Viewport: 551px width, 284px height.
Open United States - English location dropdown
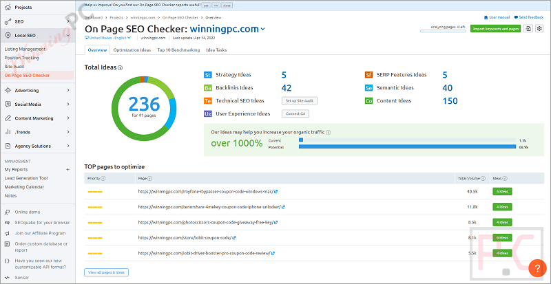point(108,38)
